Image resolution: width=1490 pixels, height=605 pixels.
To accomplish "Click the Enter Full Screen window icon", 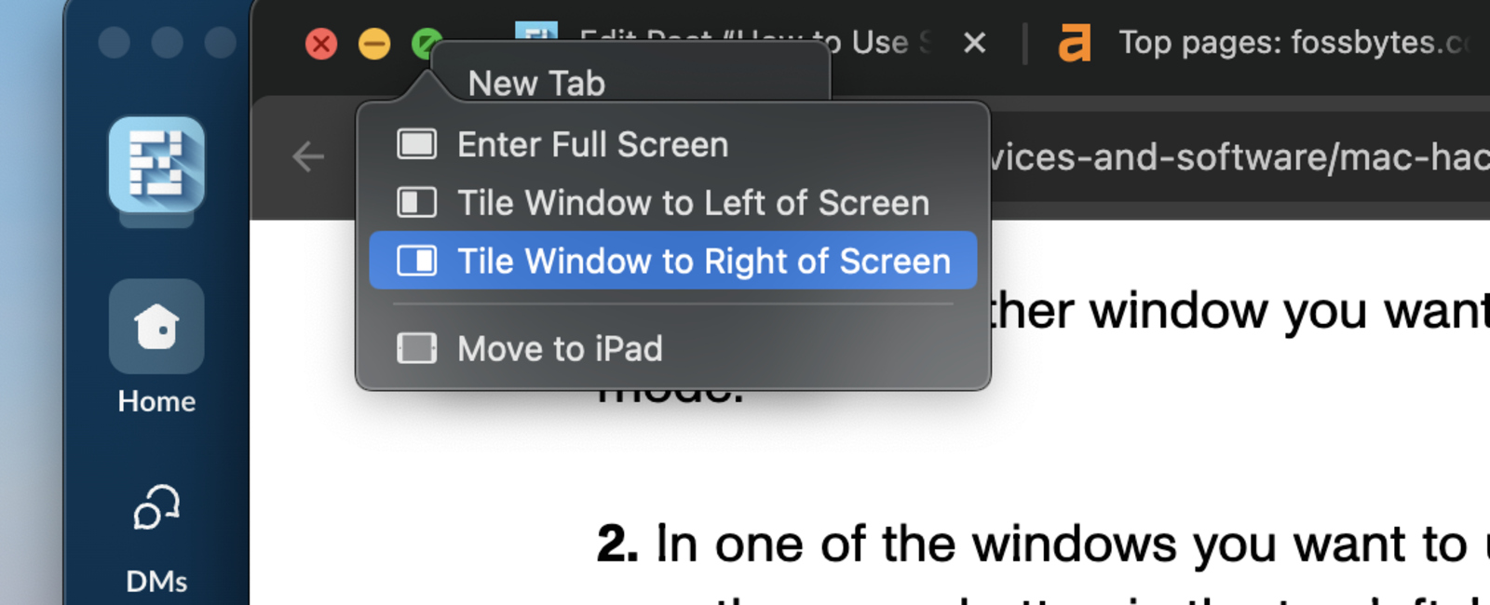I will click(x=416, y=143).
